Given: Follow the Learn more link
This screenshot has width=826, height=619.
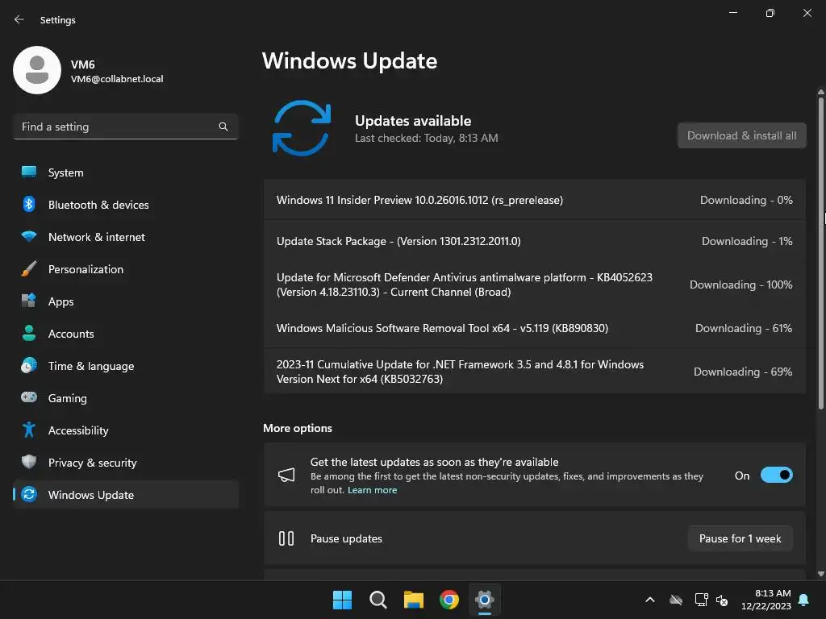Looking at the screenshot, I should pos(372,490).
